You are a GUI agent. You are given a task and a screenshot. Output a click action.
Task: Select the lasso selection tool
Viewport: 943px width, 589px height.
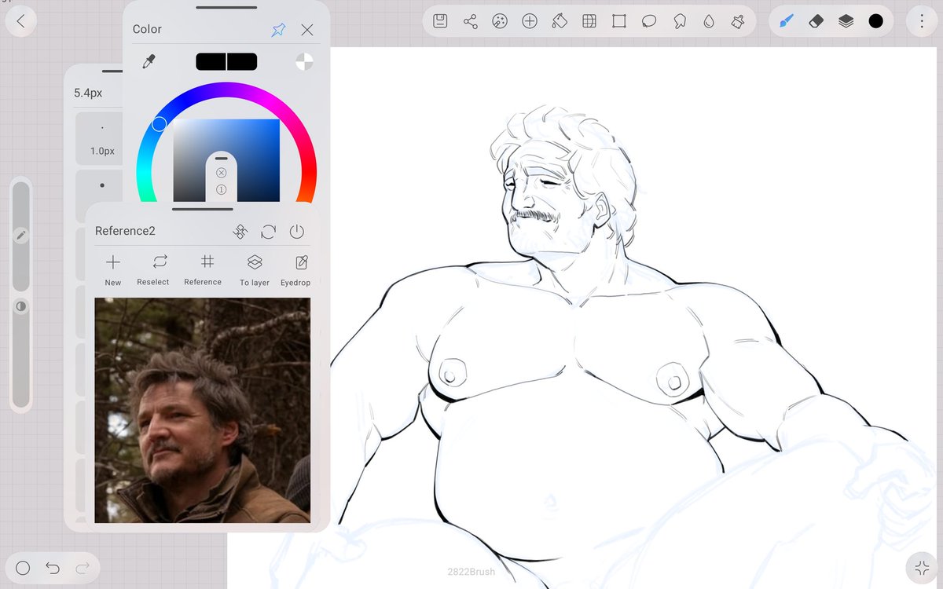[649, 21]
